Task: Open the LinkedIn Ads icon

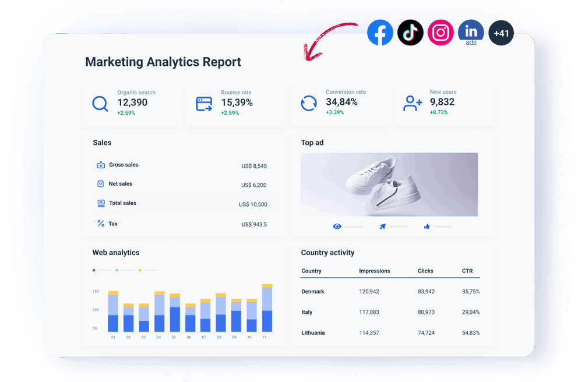Action: 471,33
